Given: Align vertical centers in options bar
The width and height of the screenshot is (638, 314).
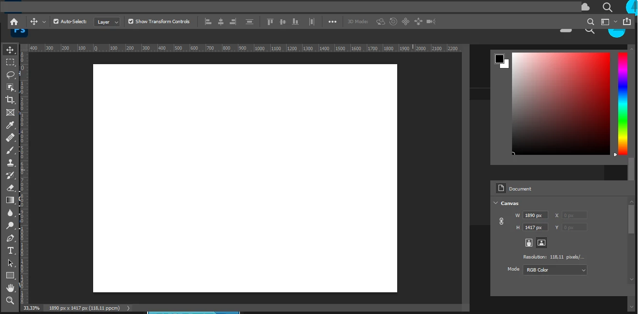Looking at the screenshot, I should click(283, 22).
